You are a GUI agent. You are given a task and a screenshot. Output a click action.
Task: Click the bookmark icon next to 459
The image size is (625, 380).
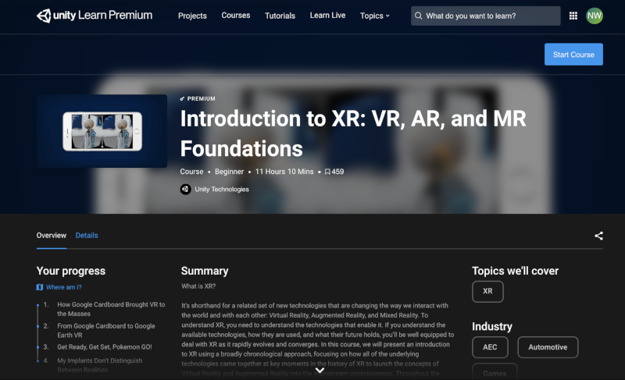[327, 172]
